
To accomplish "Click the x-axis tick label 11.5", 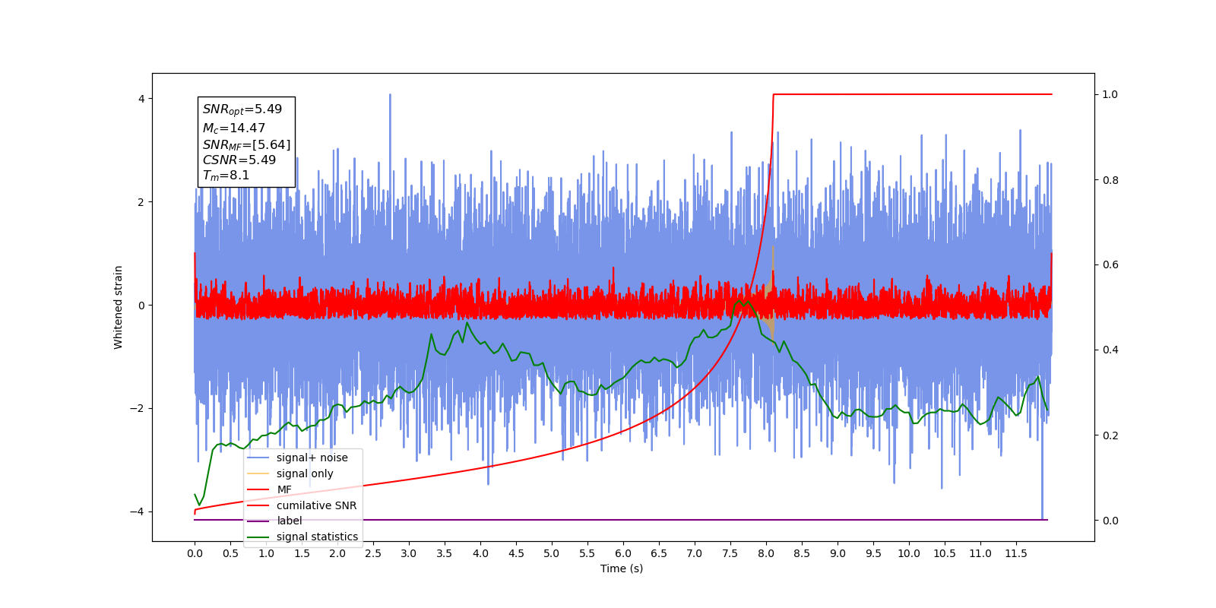I will tap(1016, 553).
